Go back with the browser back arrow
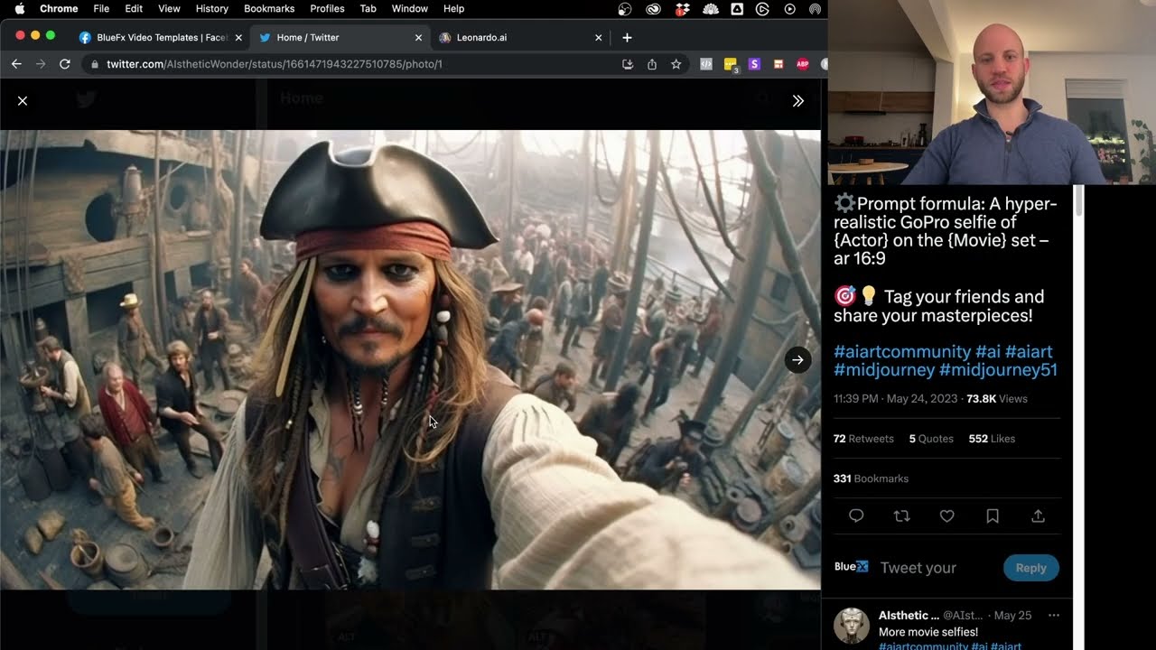This screenshot has height=650, width=1156. coord(16,64)
